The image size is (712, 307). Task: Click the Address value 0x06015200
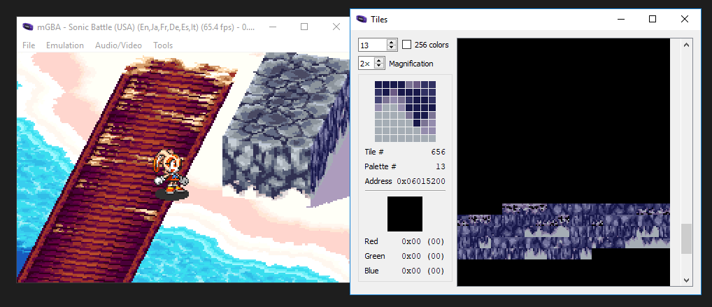pyautogui.click(x=421, y=181)
